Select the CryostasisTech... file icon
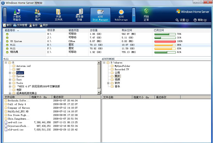This screenshot has width=213, height=143. point(6,126)
